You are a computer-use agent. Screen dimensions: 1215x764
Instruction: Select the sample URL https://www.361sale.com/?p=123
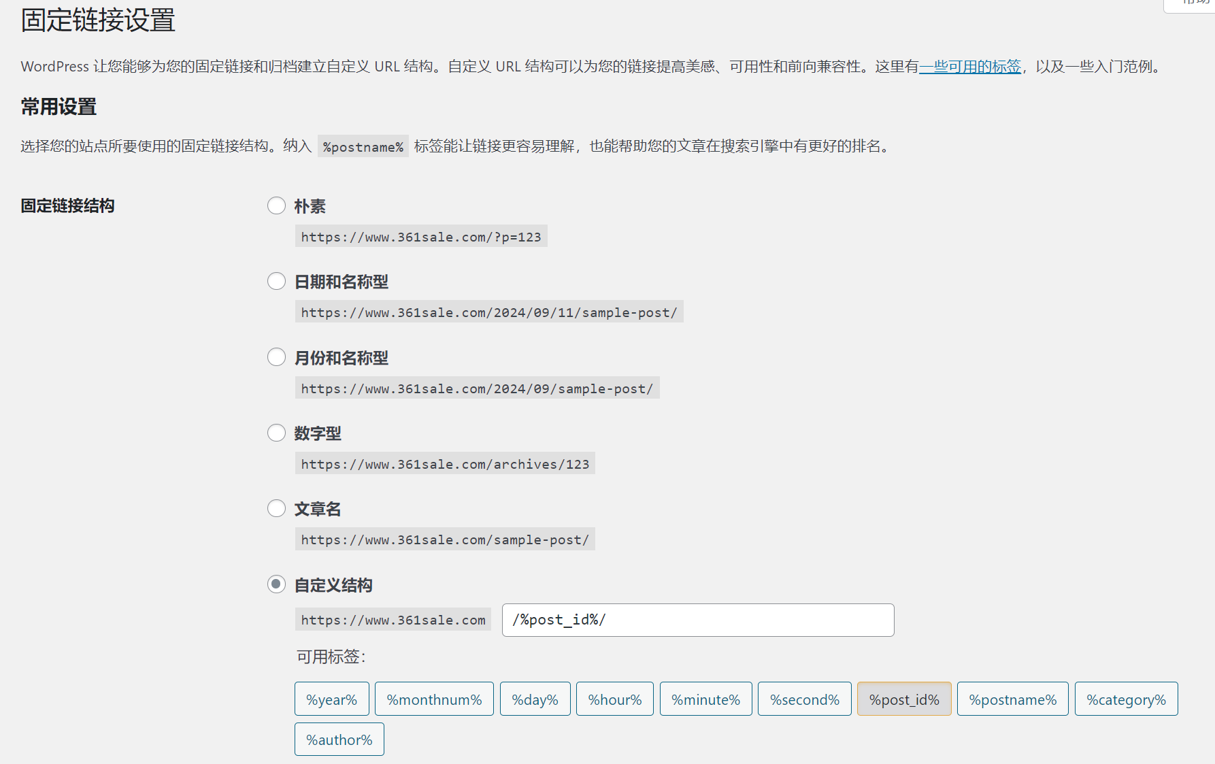420,236
